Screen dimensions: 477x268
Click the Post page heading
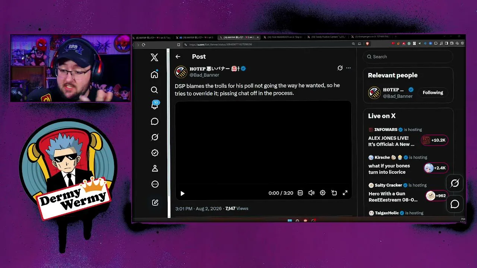199,57
